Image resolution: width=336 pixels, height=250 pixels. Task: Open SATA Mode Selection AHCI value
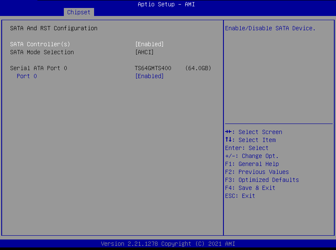(x=144, y=52)
